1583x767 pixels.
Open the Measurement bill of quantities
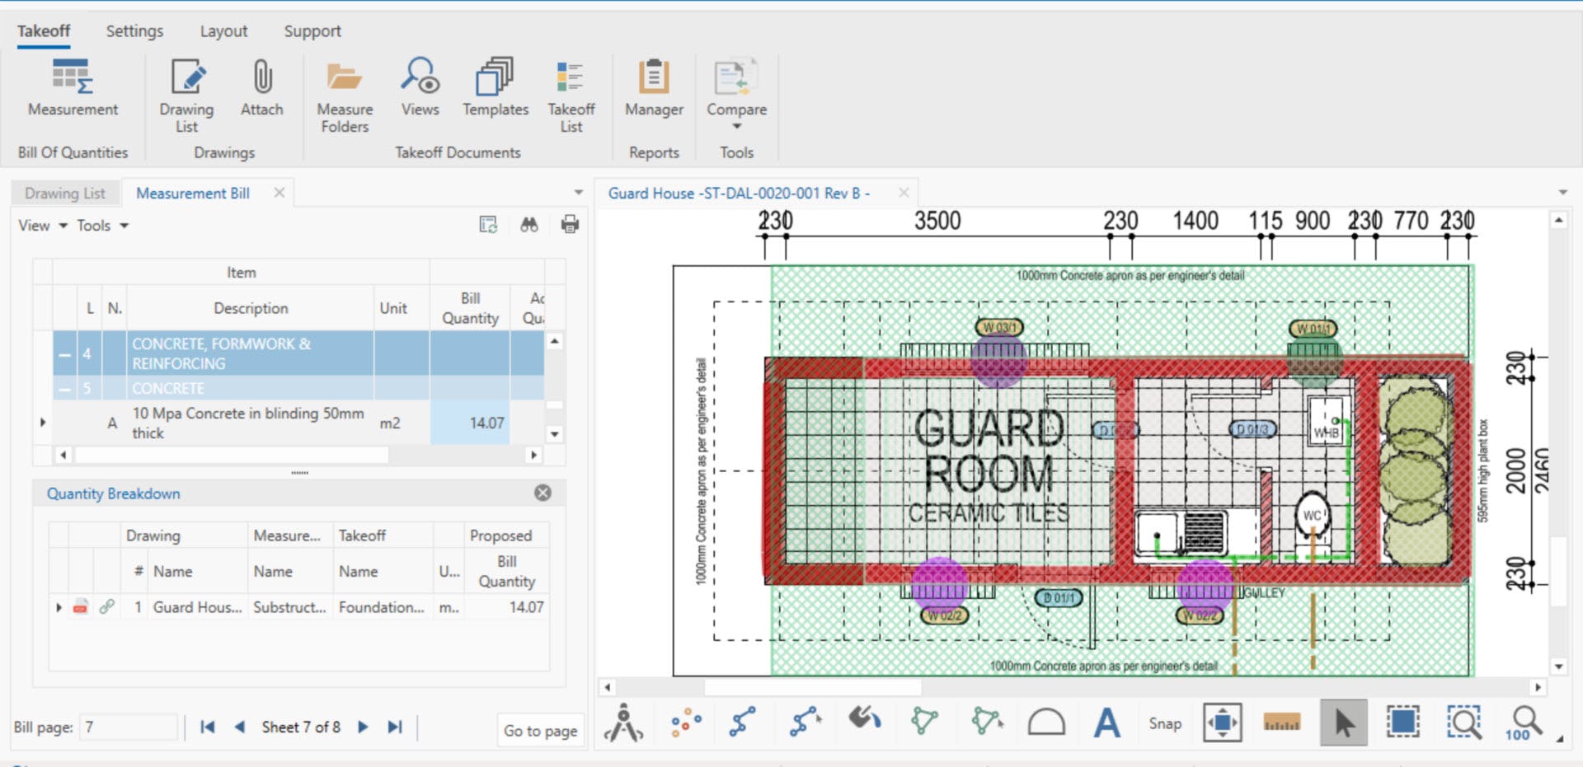pyautogui.click(x=73, y=88)
